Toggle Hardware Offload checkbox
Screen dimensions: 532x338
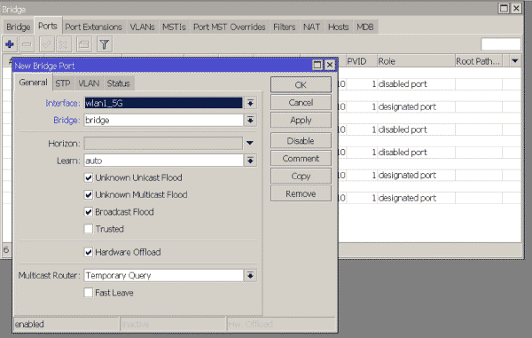[89, 252]
